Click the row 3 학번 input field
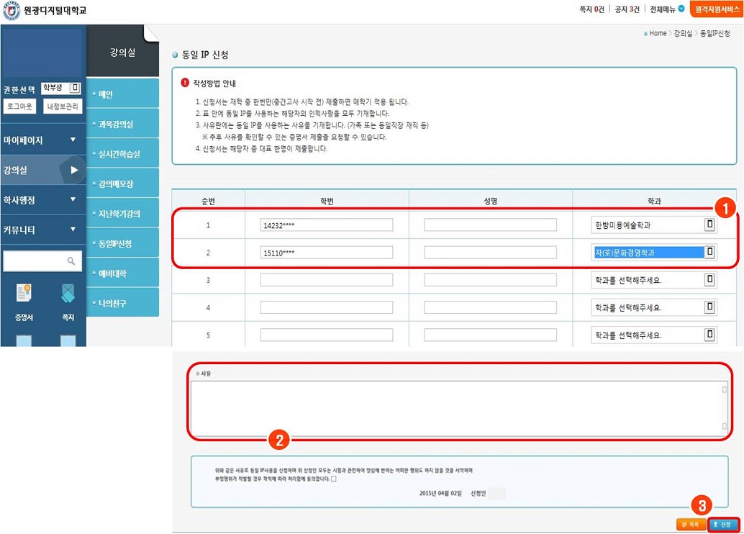This screenshot has height=534, width=744. [327, 280]
